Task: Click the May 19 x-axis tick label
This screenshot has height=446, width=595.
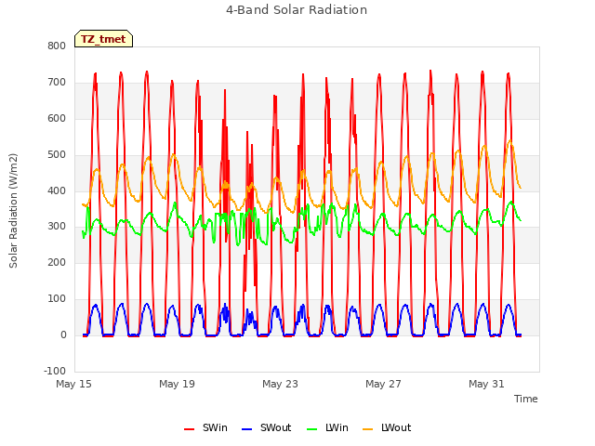Action: pos(177,384)
